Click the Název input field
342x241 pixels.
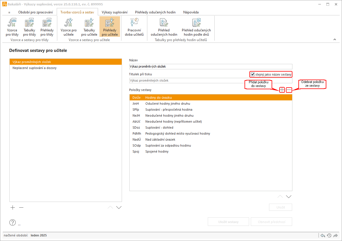click(x=211, y=66)
